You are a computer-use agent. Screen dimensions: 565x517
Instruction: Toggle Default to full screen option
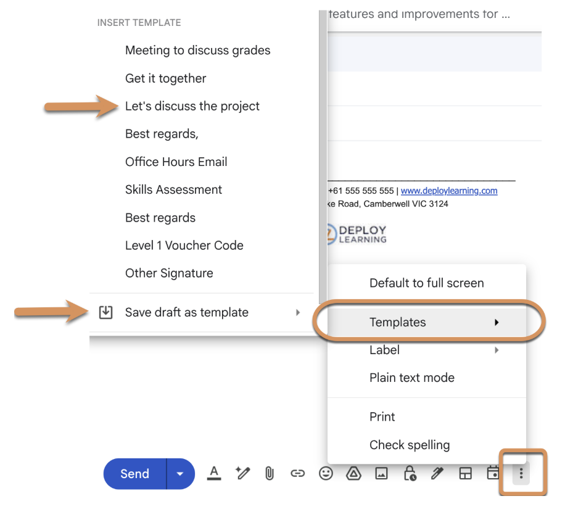point(426,283)
